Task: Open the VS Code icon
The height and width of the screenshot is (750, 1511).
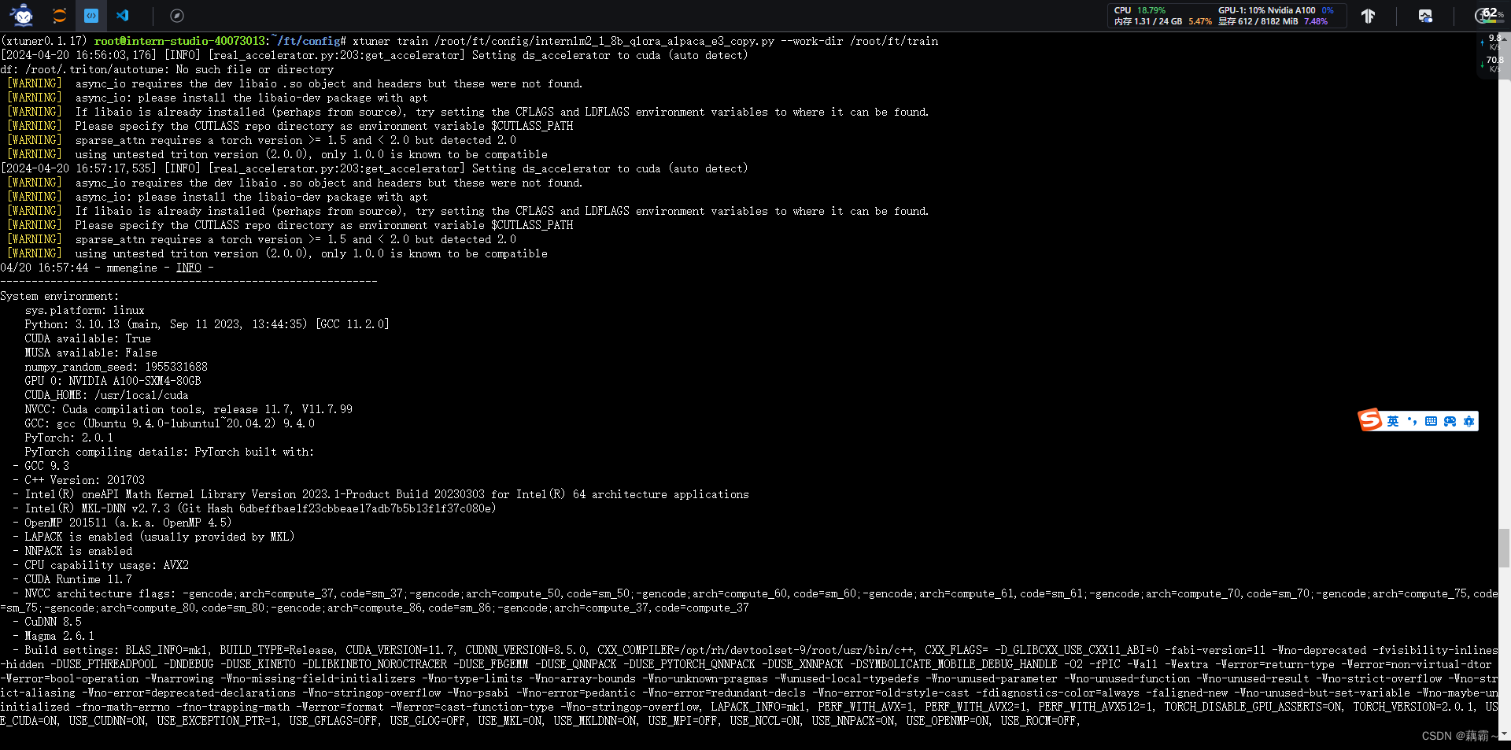Action: [x=123, y=15]
